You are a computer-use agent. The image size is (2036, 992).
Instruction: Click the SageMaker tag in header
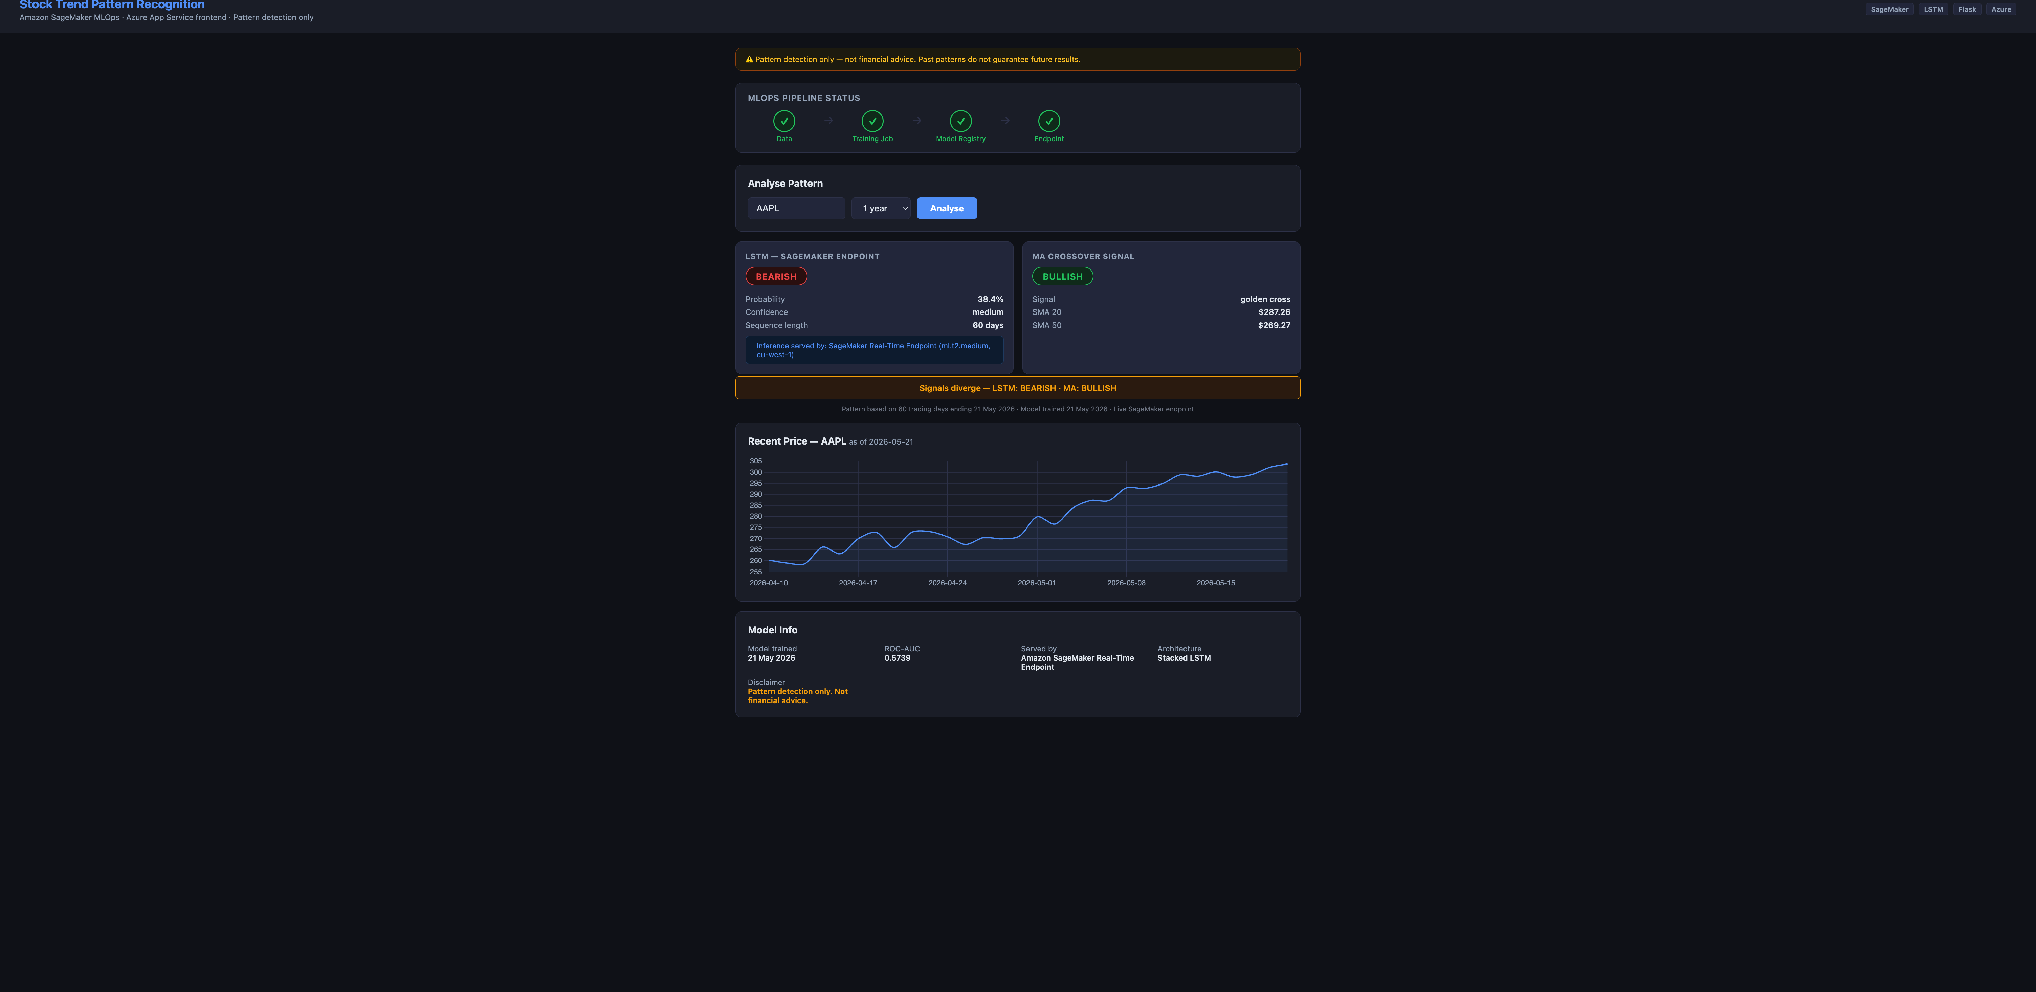coord(1889,9)
